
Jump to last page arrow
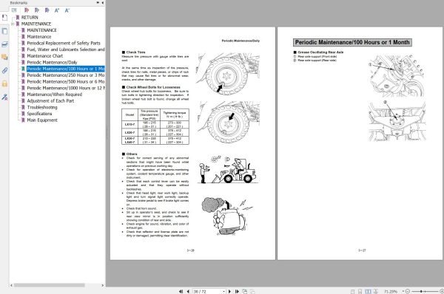point(237,292)
